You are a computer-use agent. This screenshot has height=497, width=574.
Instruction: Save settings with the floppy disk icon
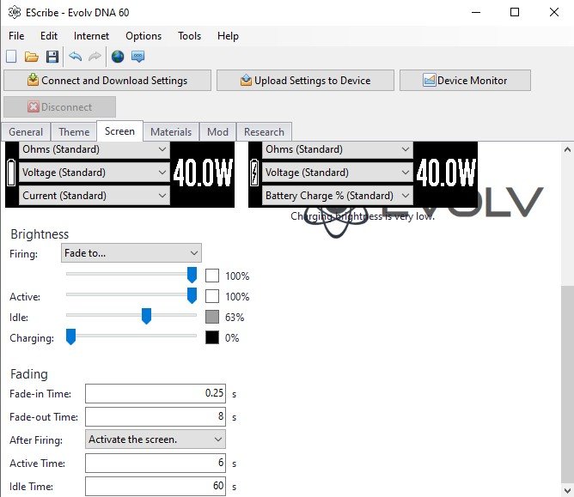coord(52,57)
